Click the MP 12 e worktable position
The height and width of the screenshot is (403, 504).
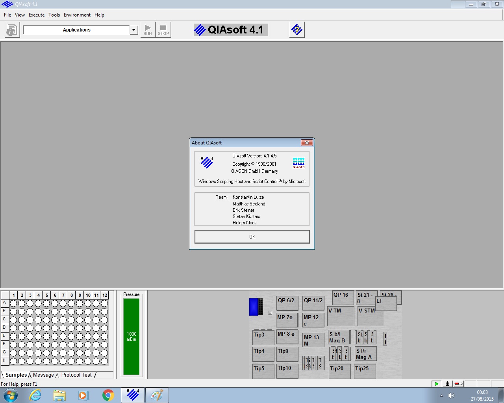[313, 320]
